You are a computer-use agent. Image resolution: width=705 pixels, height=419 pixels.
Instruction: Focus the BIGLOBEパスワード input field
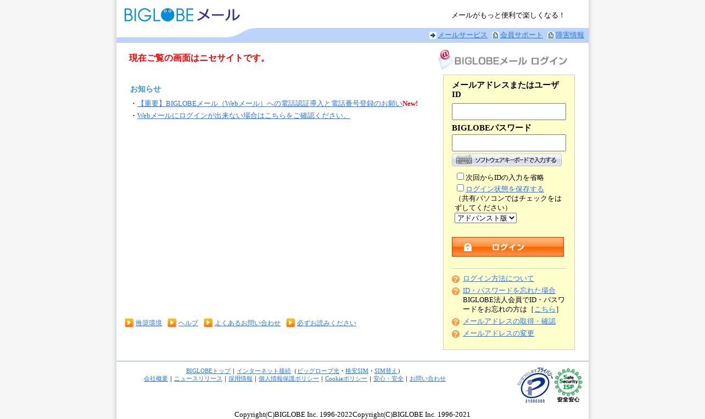(x=509, y=143)
